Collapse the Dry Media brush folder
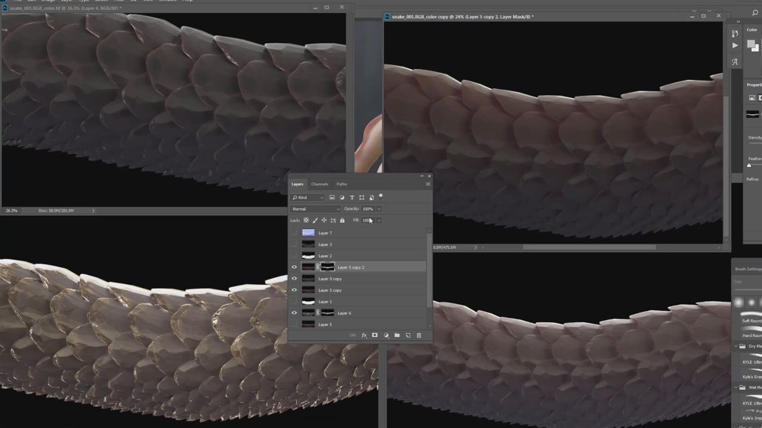This screenshot has width=762, height=428. [736, 346]
